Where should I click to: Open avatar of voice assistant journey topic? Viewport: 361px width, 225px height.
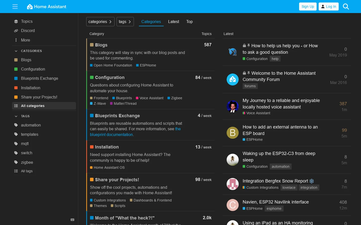(x=233, y=106)
